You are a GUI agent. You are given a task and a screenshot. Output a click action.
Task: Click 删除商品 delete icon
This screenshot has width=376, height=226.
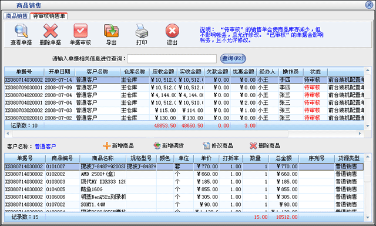tap(253, 145)
